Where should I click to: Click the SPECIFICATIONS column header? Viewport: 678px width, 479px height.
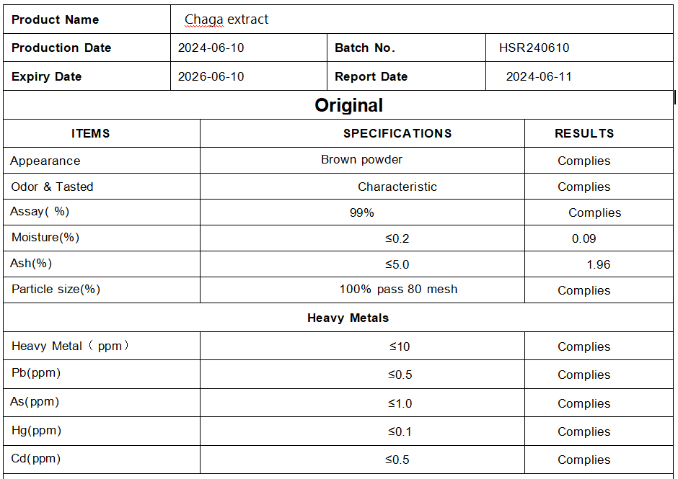[397, 133]
